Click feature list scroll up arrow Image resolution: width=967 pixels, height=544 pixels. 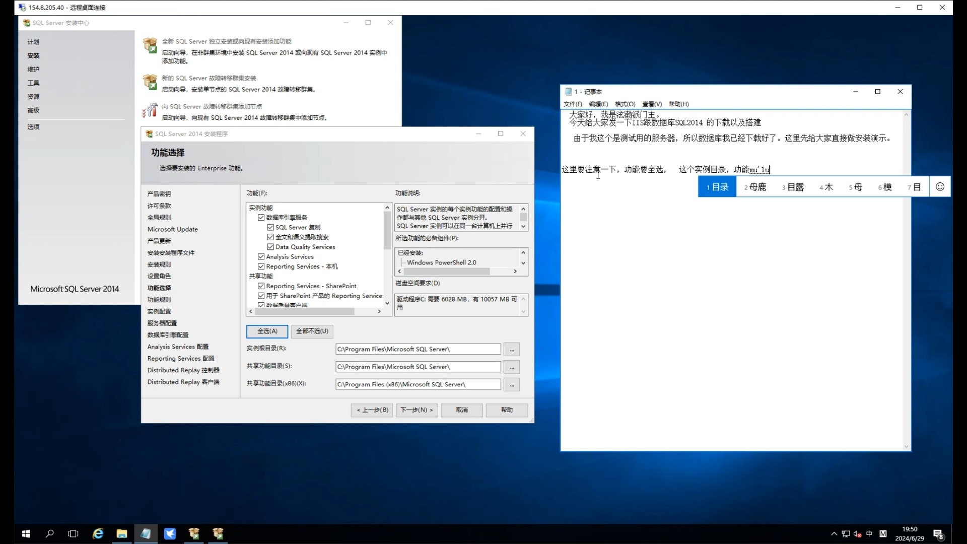pos(387,208)
